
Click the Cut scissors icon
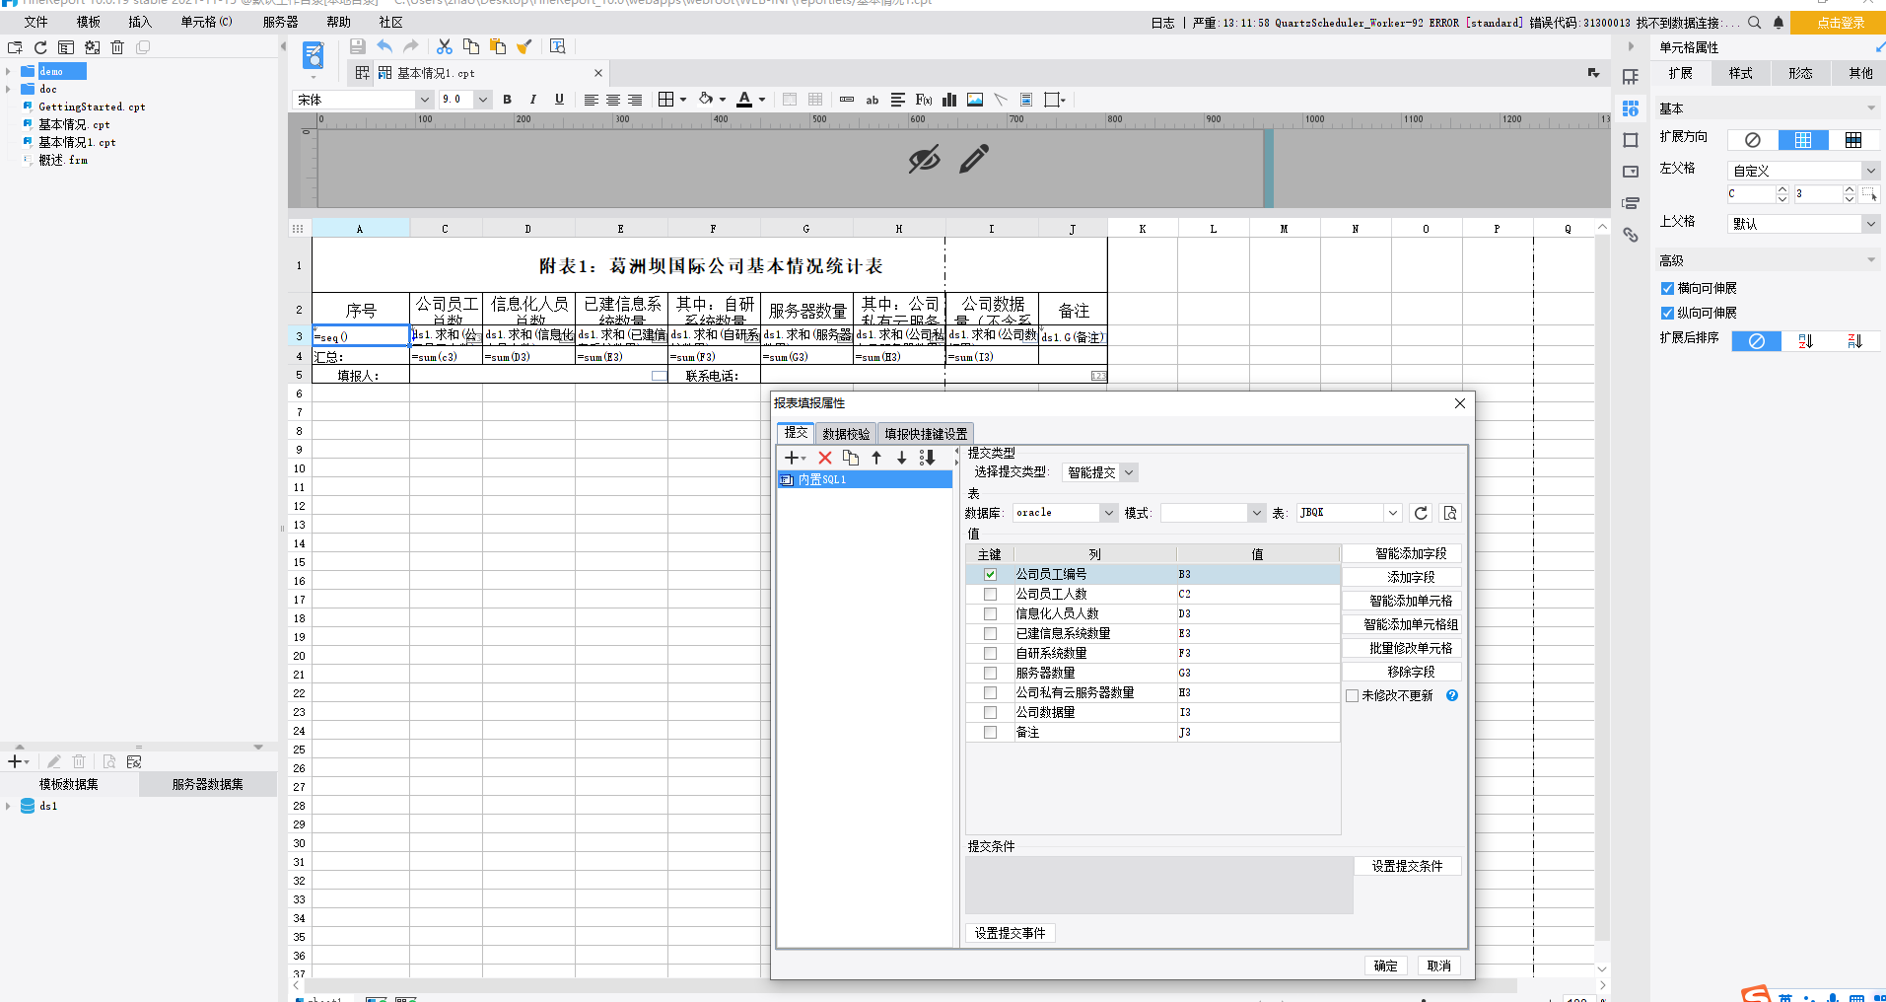[445, 46]
